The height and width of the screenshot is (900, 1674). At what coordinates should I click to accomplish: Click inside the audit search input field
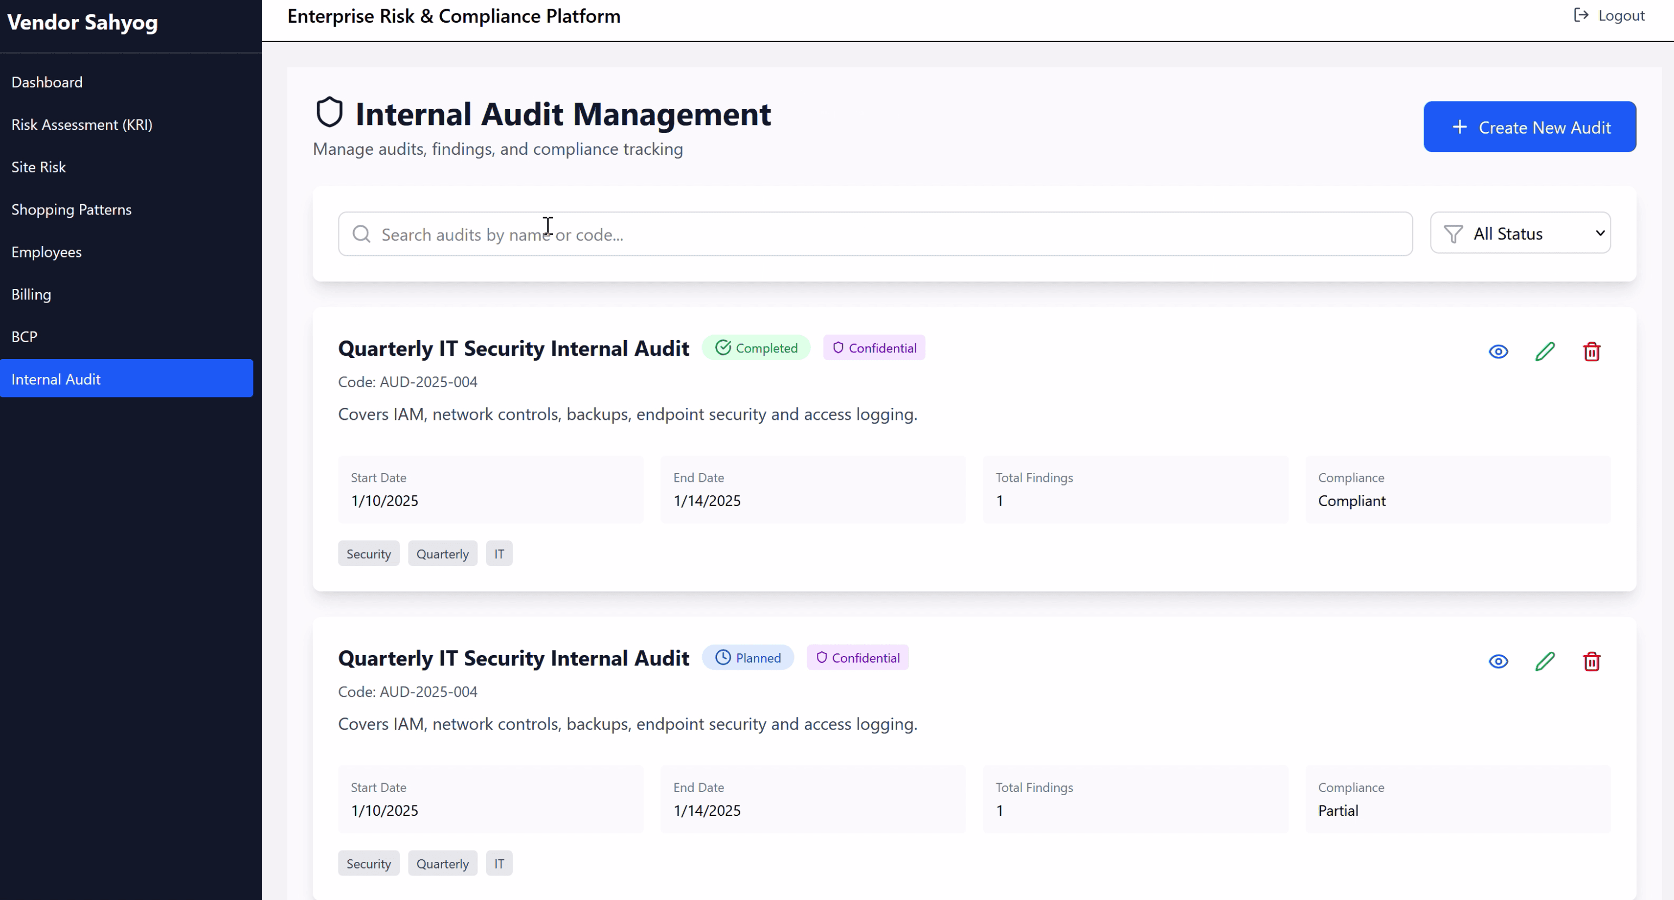[780, 234]
